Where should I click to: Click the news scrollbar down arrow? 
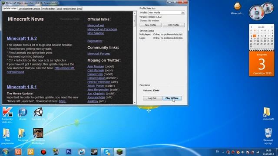point(135,103)
